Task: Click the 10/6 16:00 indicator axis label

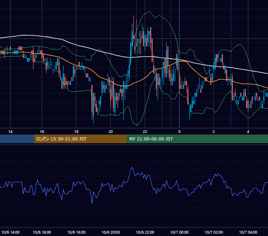Action: [x=42, y=232]
